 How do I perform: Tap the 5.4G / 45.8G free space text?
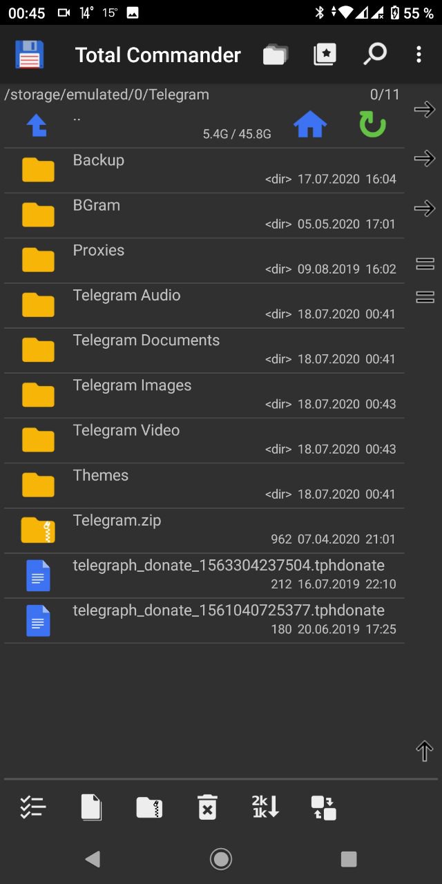[x=237, y=134]
